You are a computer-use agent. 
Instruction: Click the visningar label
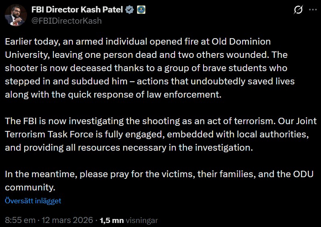[x=142, y=220]
